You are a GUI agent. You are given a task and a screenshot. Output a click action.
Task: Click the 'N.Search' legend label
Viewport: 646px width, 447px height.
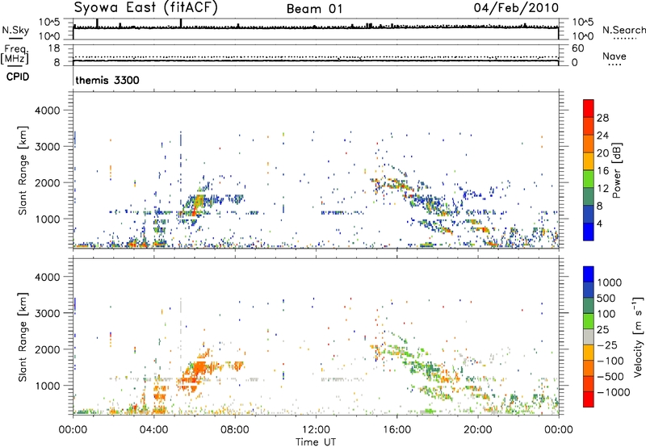point(624,30)
